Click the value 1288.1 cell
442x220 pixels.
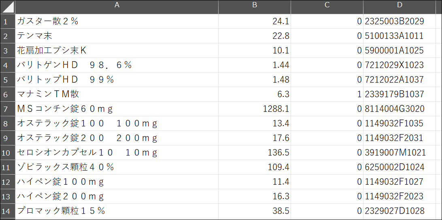click(255, 109)
